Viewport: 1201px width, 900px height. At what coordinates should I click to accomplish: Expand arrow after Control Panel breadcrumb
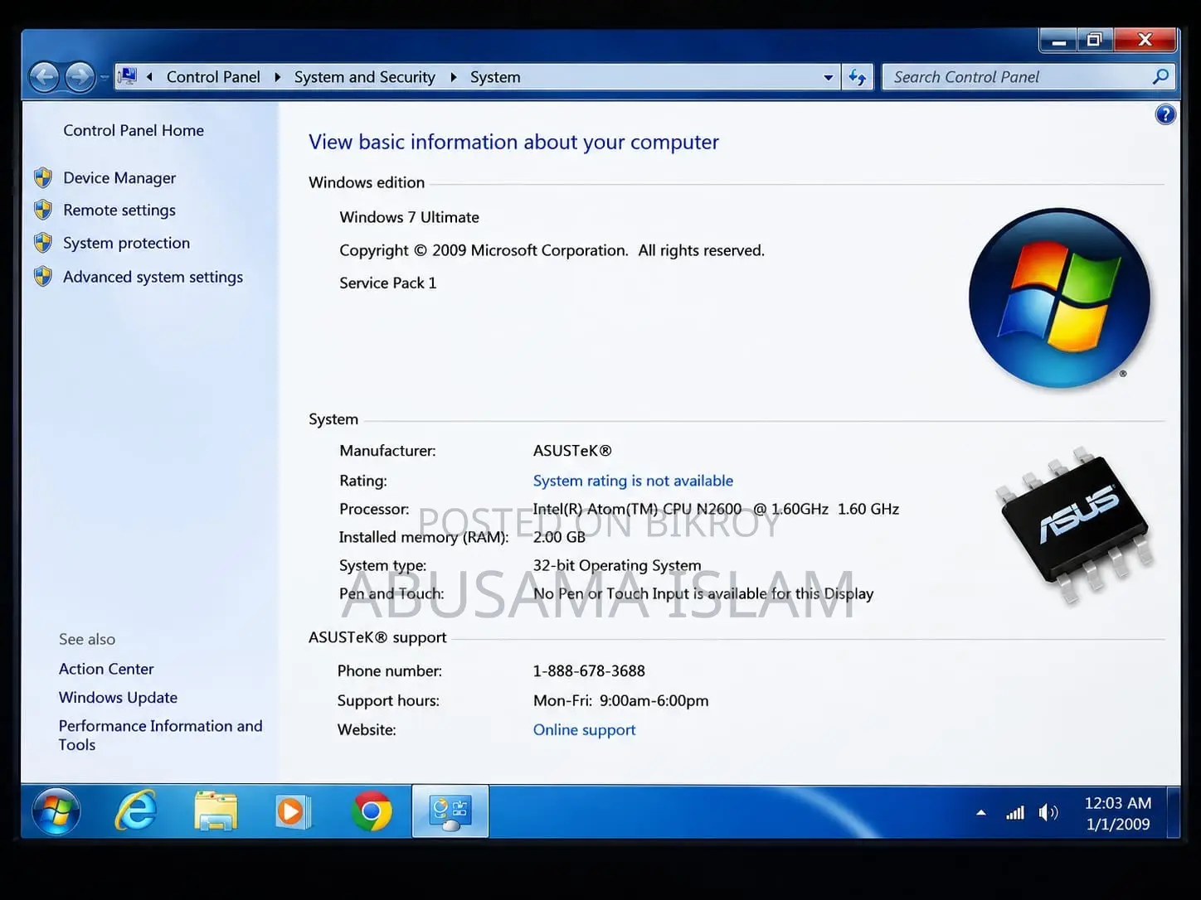coord(277,77)
